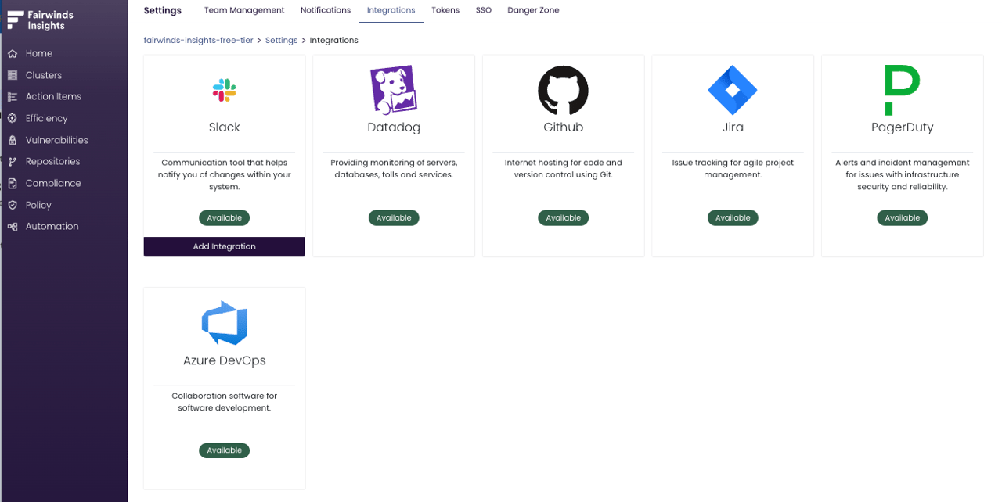Screen dimensions: 1002x502
Task: Open the PagerDuty integration icon
Action: [902, 88]
